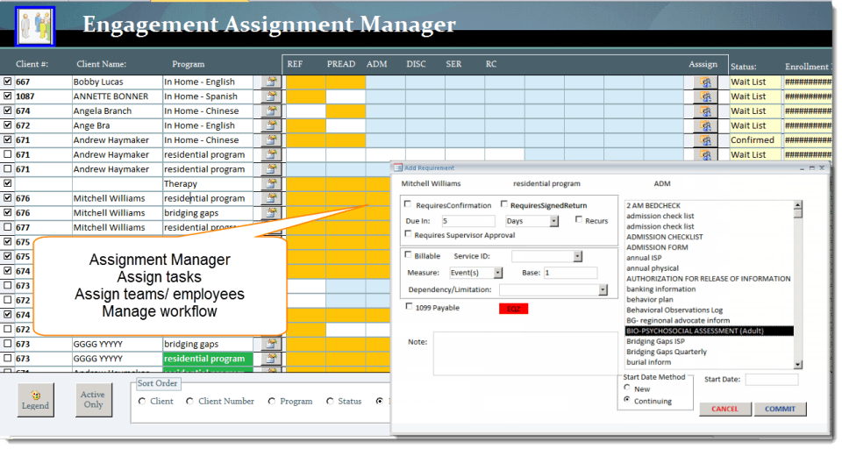The width and height of the screenshot is (842, 449).
Task: Open the Legend button with palette icon
Action: coord(35,400)
